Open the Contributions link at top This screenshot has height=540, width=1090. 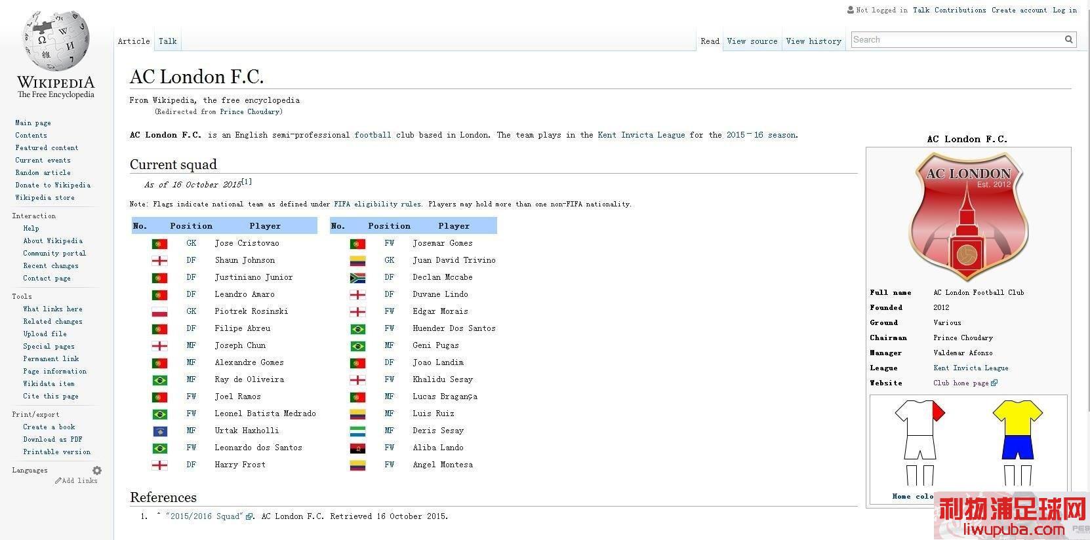pyautogui.click(x=960, y=10)
